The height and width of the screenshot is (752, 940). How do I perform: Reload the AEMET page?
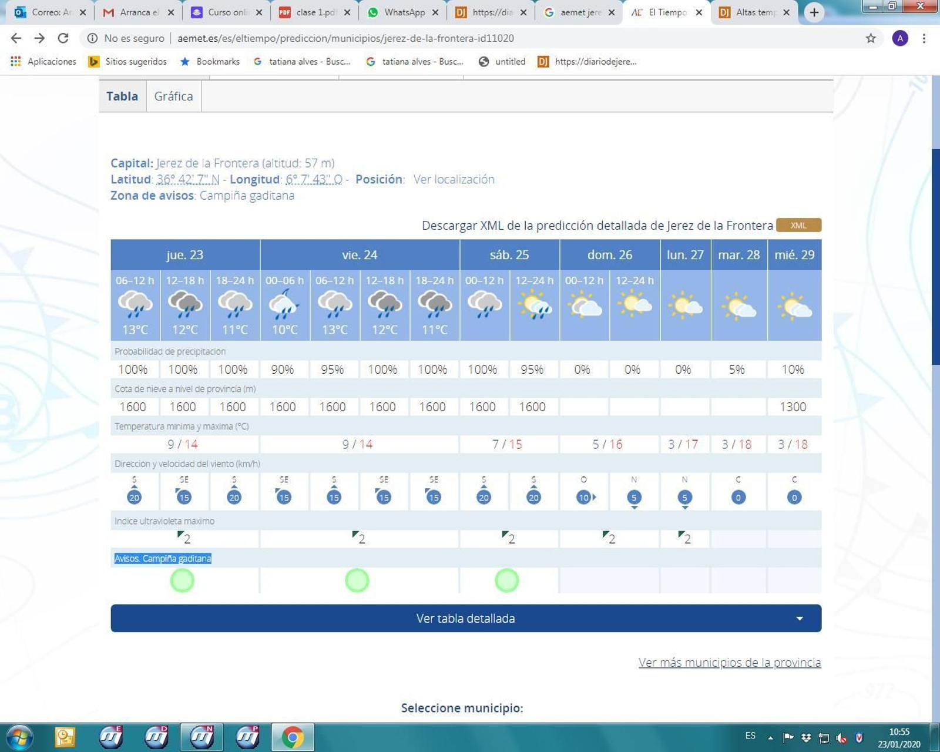pyautogui.click(x=63, y=38)
